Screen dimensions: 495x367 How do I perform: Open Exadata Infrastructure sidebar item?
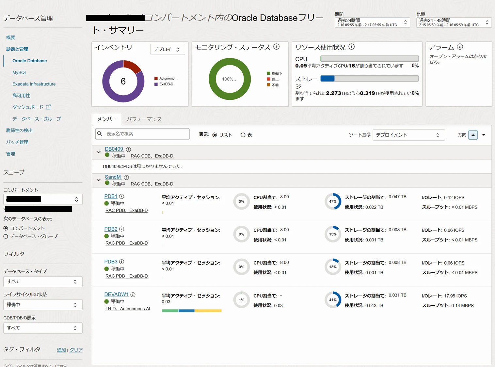point(34,84)
